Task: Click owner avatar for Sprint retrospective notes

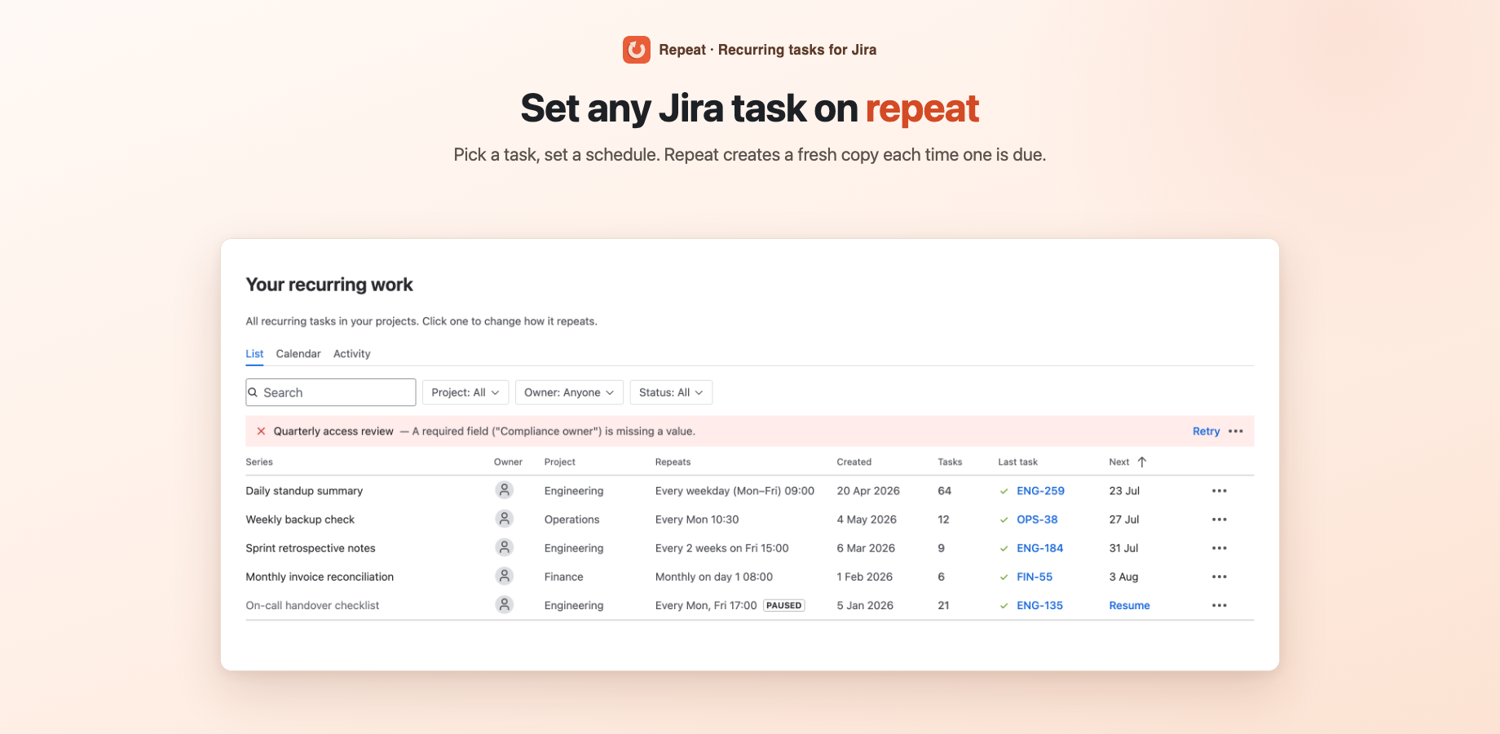Action: tap(505, 547)
